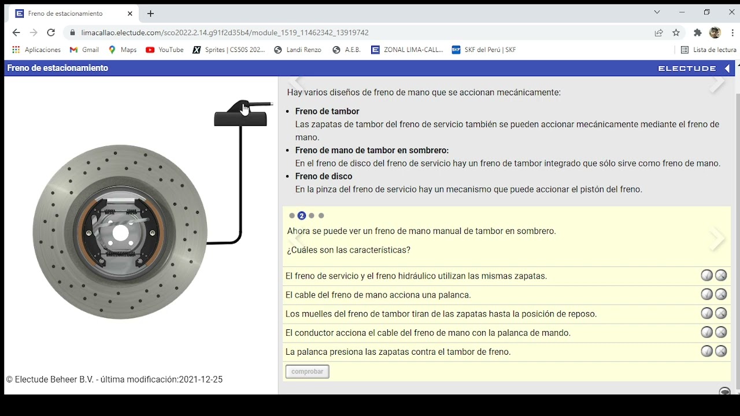This screenshot has height=416, width=740.
Task: Click the address bar URL
Action: pos(225,33)
